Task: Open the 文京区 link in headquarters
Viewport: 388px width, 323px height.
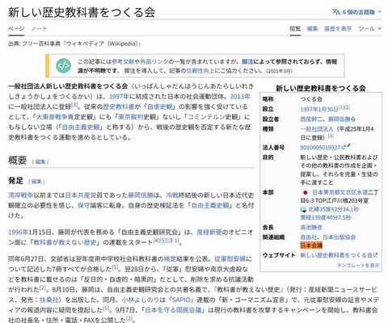Action: pyautogui.click(x=348, y=192)
